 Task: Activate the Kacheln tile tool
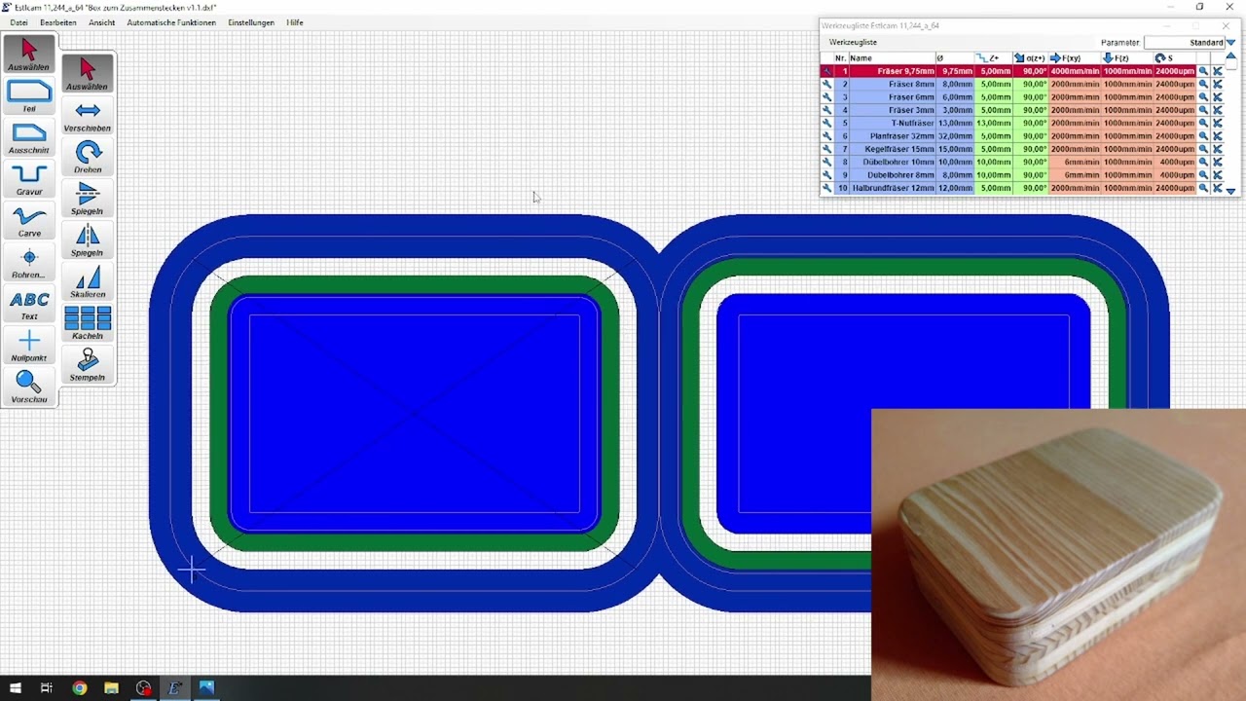[88, 324]
